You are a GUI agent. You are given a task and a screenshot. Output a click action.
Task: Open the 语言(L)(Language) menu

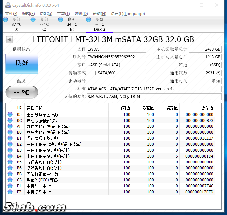128,14
